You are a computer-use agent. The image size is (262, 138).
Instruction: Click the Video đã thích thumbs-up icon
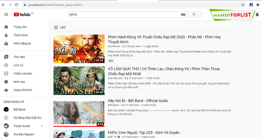pos(6,90)
